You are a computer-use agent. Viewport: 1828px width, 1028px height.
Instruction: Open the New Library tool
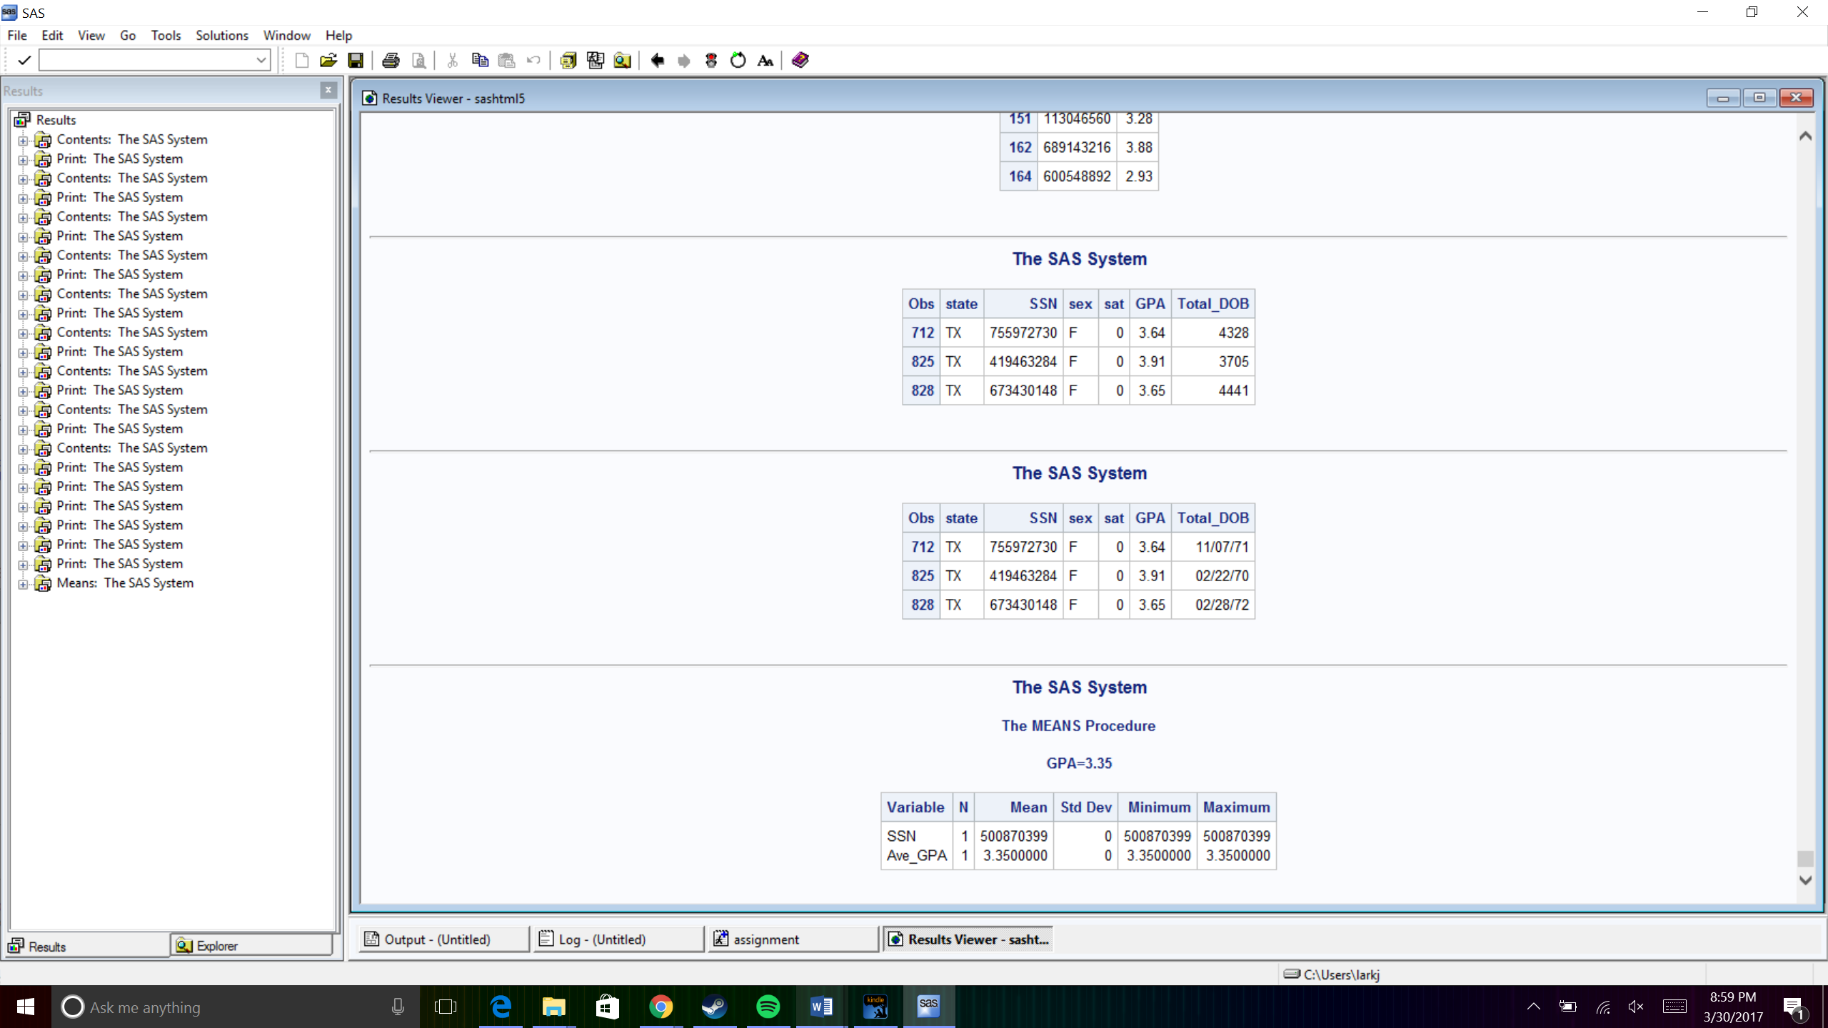coord(567,60)
